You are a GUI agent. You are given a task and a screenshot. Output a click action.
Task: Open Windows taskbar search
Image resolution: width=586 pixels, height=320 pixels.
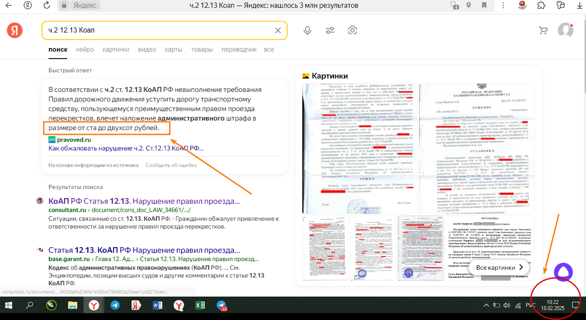click(x=30, y=306)
